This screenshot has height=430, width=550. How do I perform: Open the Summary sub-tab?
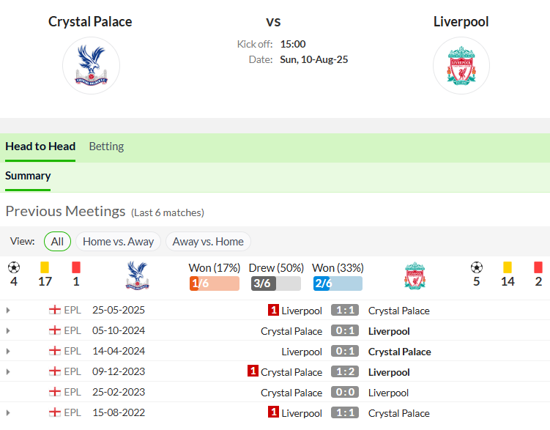click(x=28, y=176)
